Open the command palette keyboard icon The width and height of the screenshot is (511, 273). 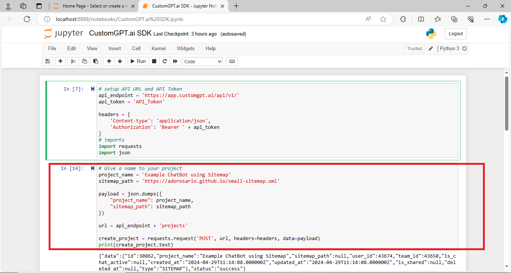[x=232, y=61]
